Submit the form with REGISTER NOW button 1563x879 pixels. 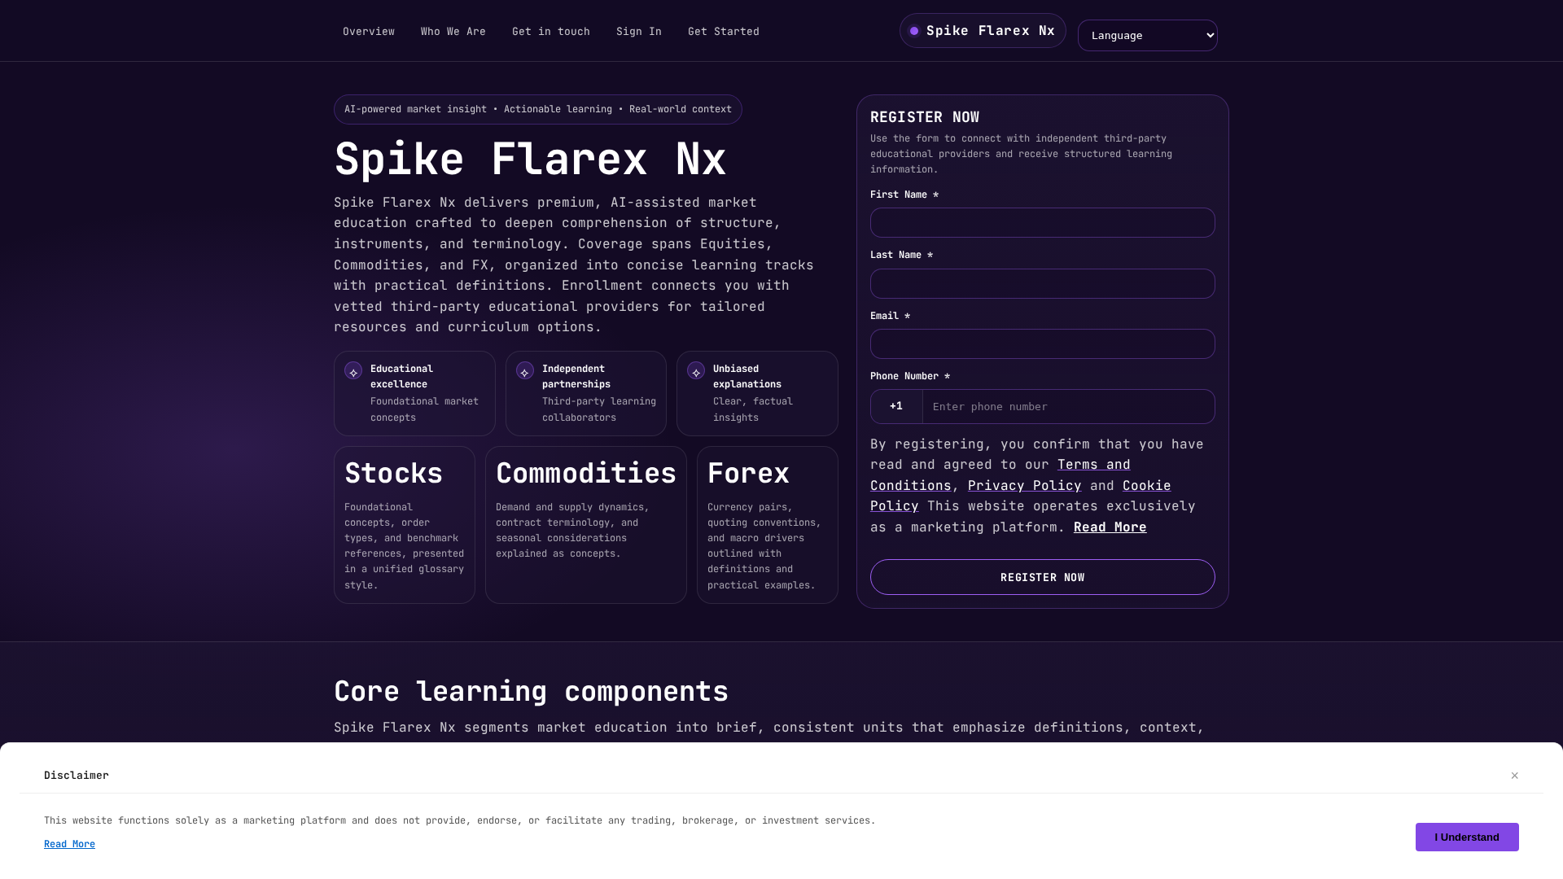pyautogui.click(x=1043, y=577)
